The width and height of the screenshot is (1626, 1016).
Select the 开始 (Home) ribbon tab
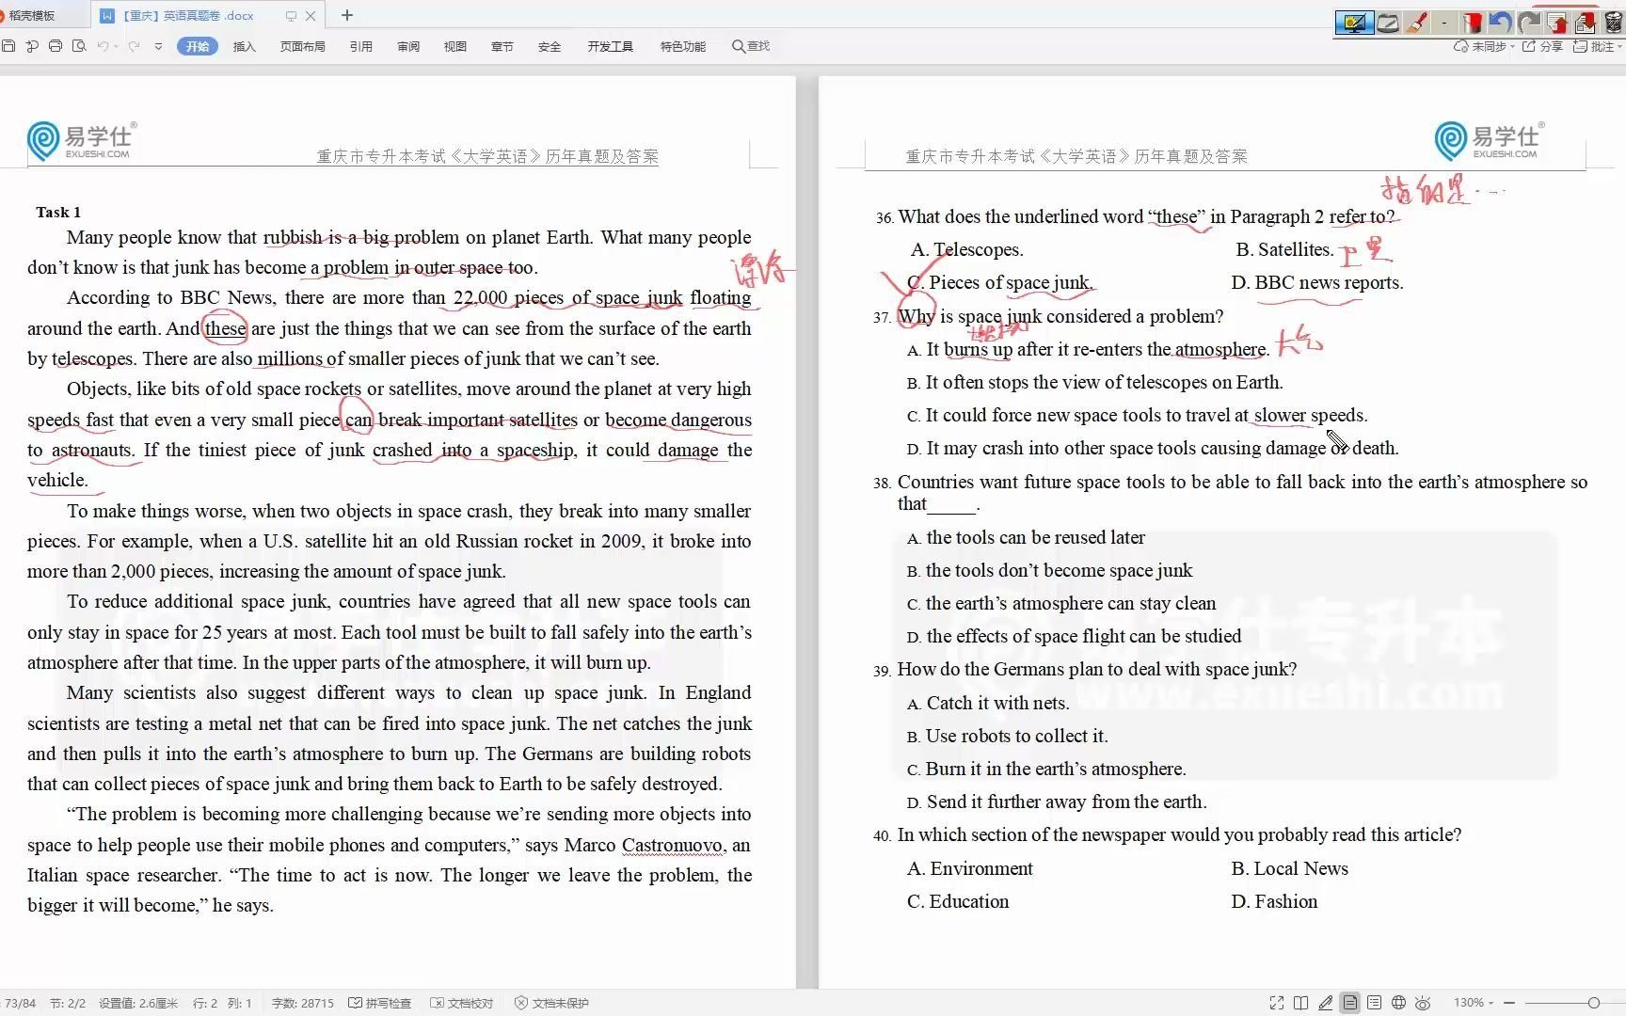(198, 46)
